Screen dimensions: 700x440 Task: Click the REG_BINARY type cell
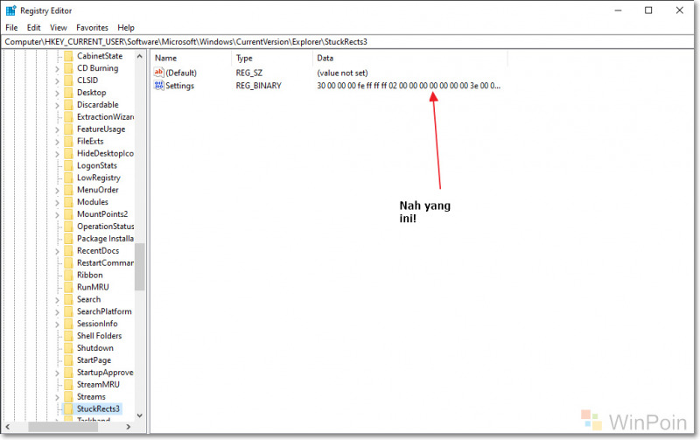(x=258, y=86)
